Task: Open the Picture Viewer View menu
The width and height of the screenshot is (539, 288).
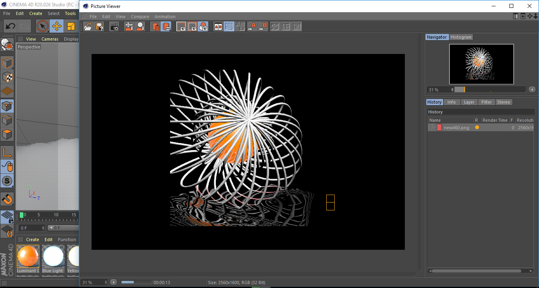Action: (120, 17)
